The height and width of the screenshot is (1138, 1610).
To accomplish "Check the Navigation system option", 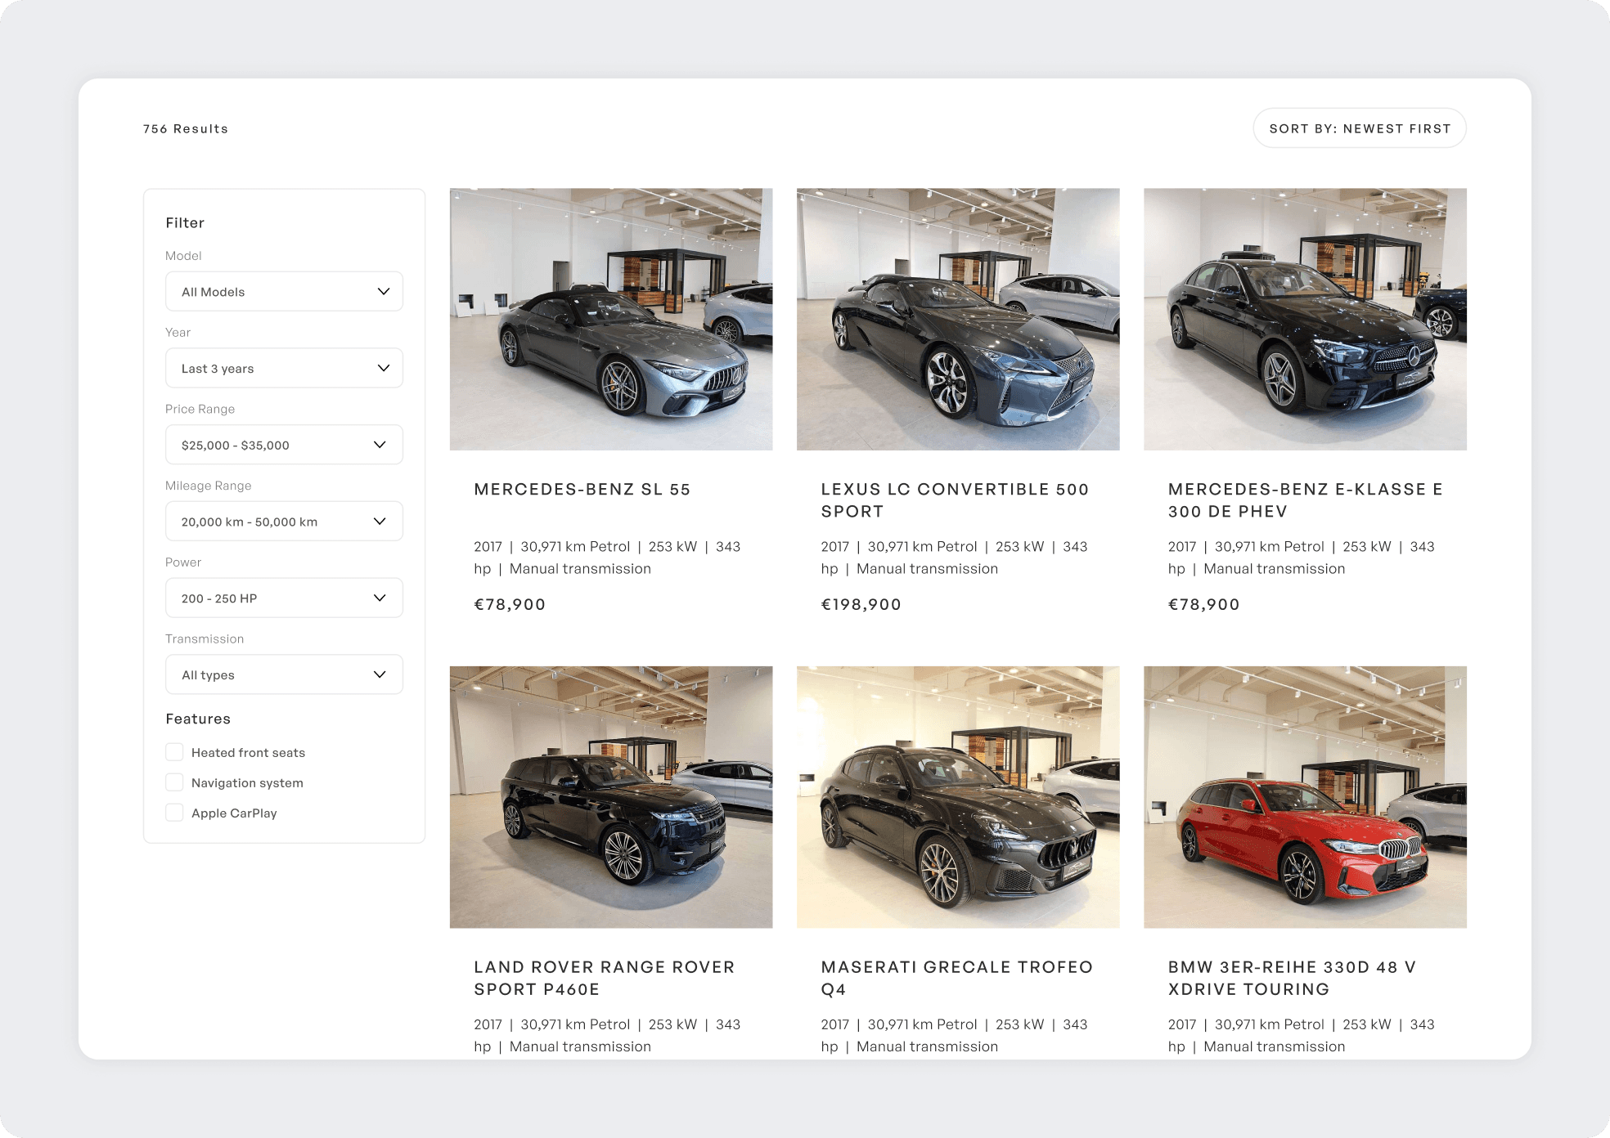I will (x=174, y=782).
